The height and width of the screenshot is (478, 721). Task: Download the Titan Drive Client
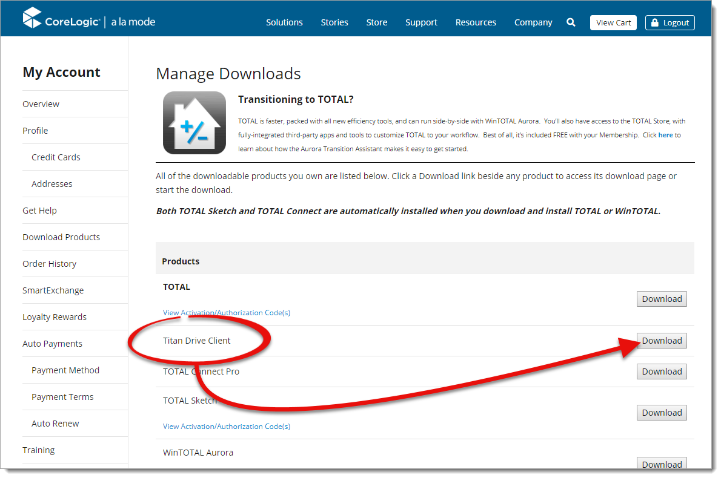662,341
